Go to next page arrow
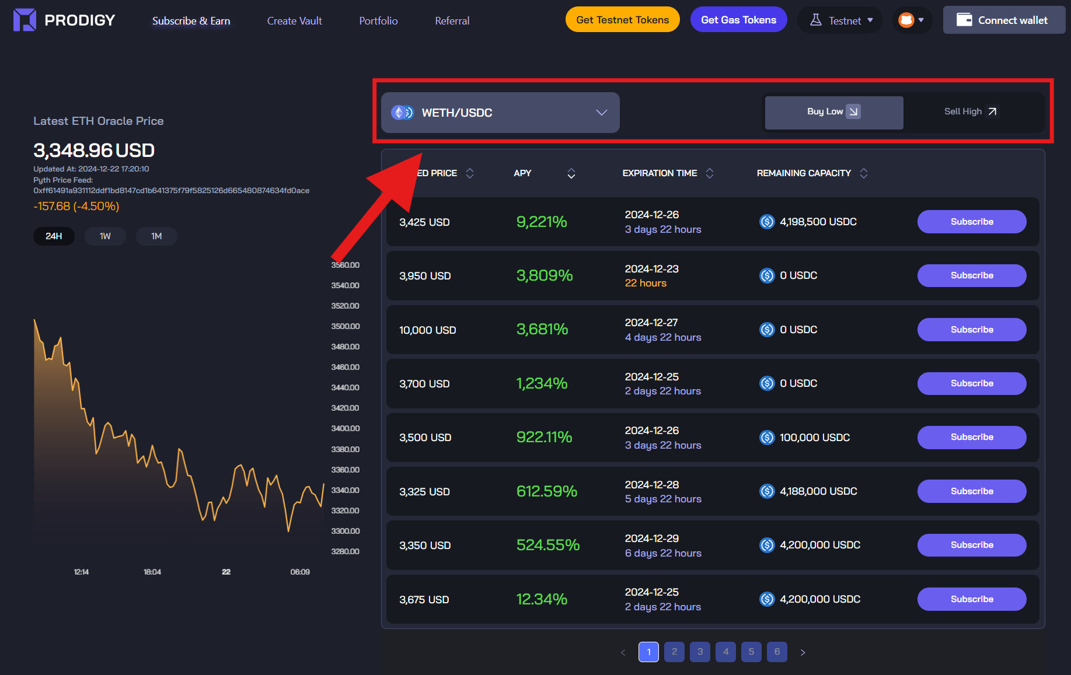The width and height of the screenshot is (1071, 675). pos(803,652)
